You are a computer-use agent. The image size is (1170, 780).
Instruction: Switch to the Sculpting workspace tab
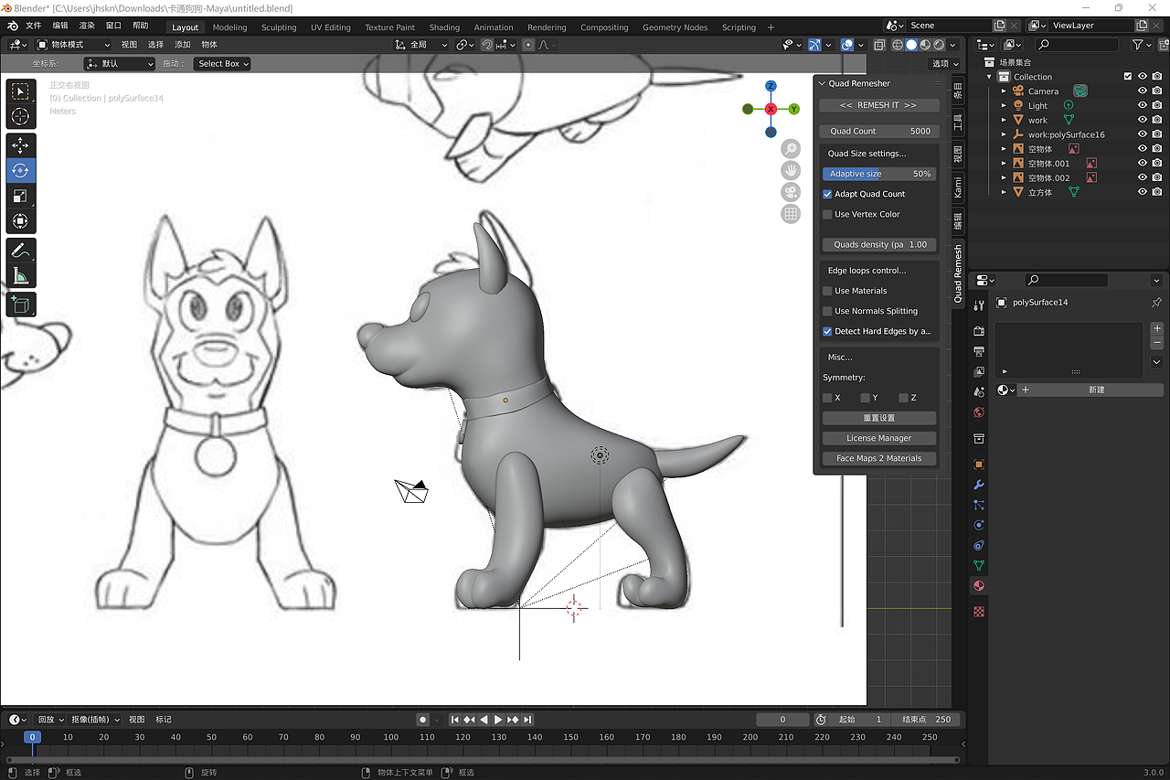coord(279,27)
